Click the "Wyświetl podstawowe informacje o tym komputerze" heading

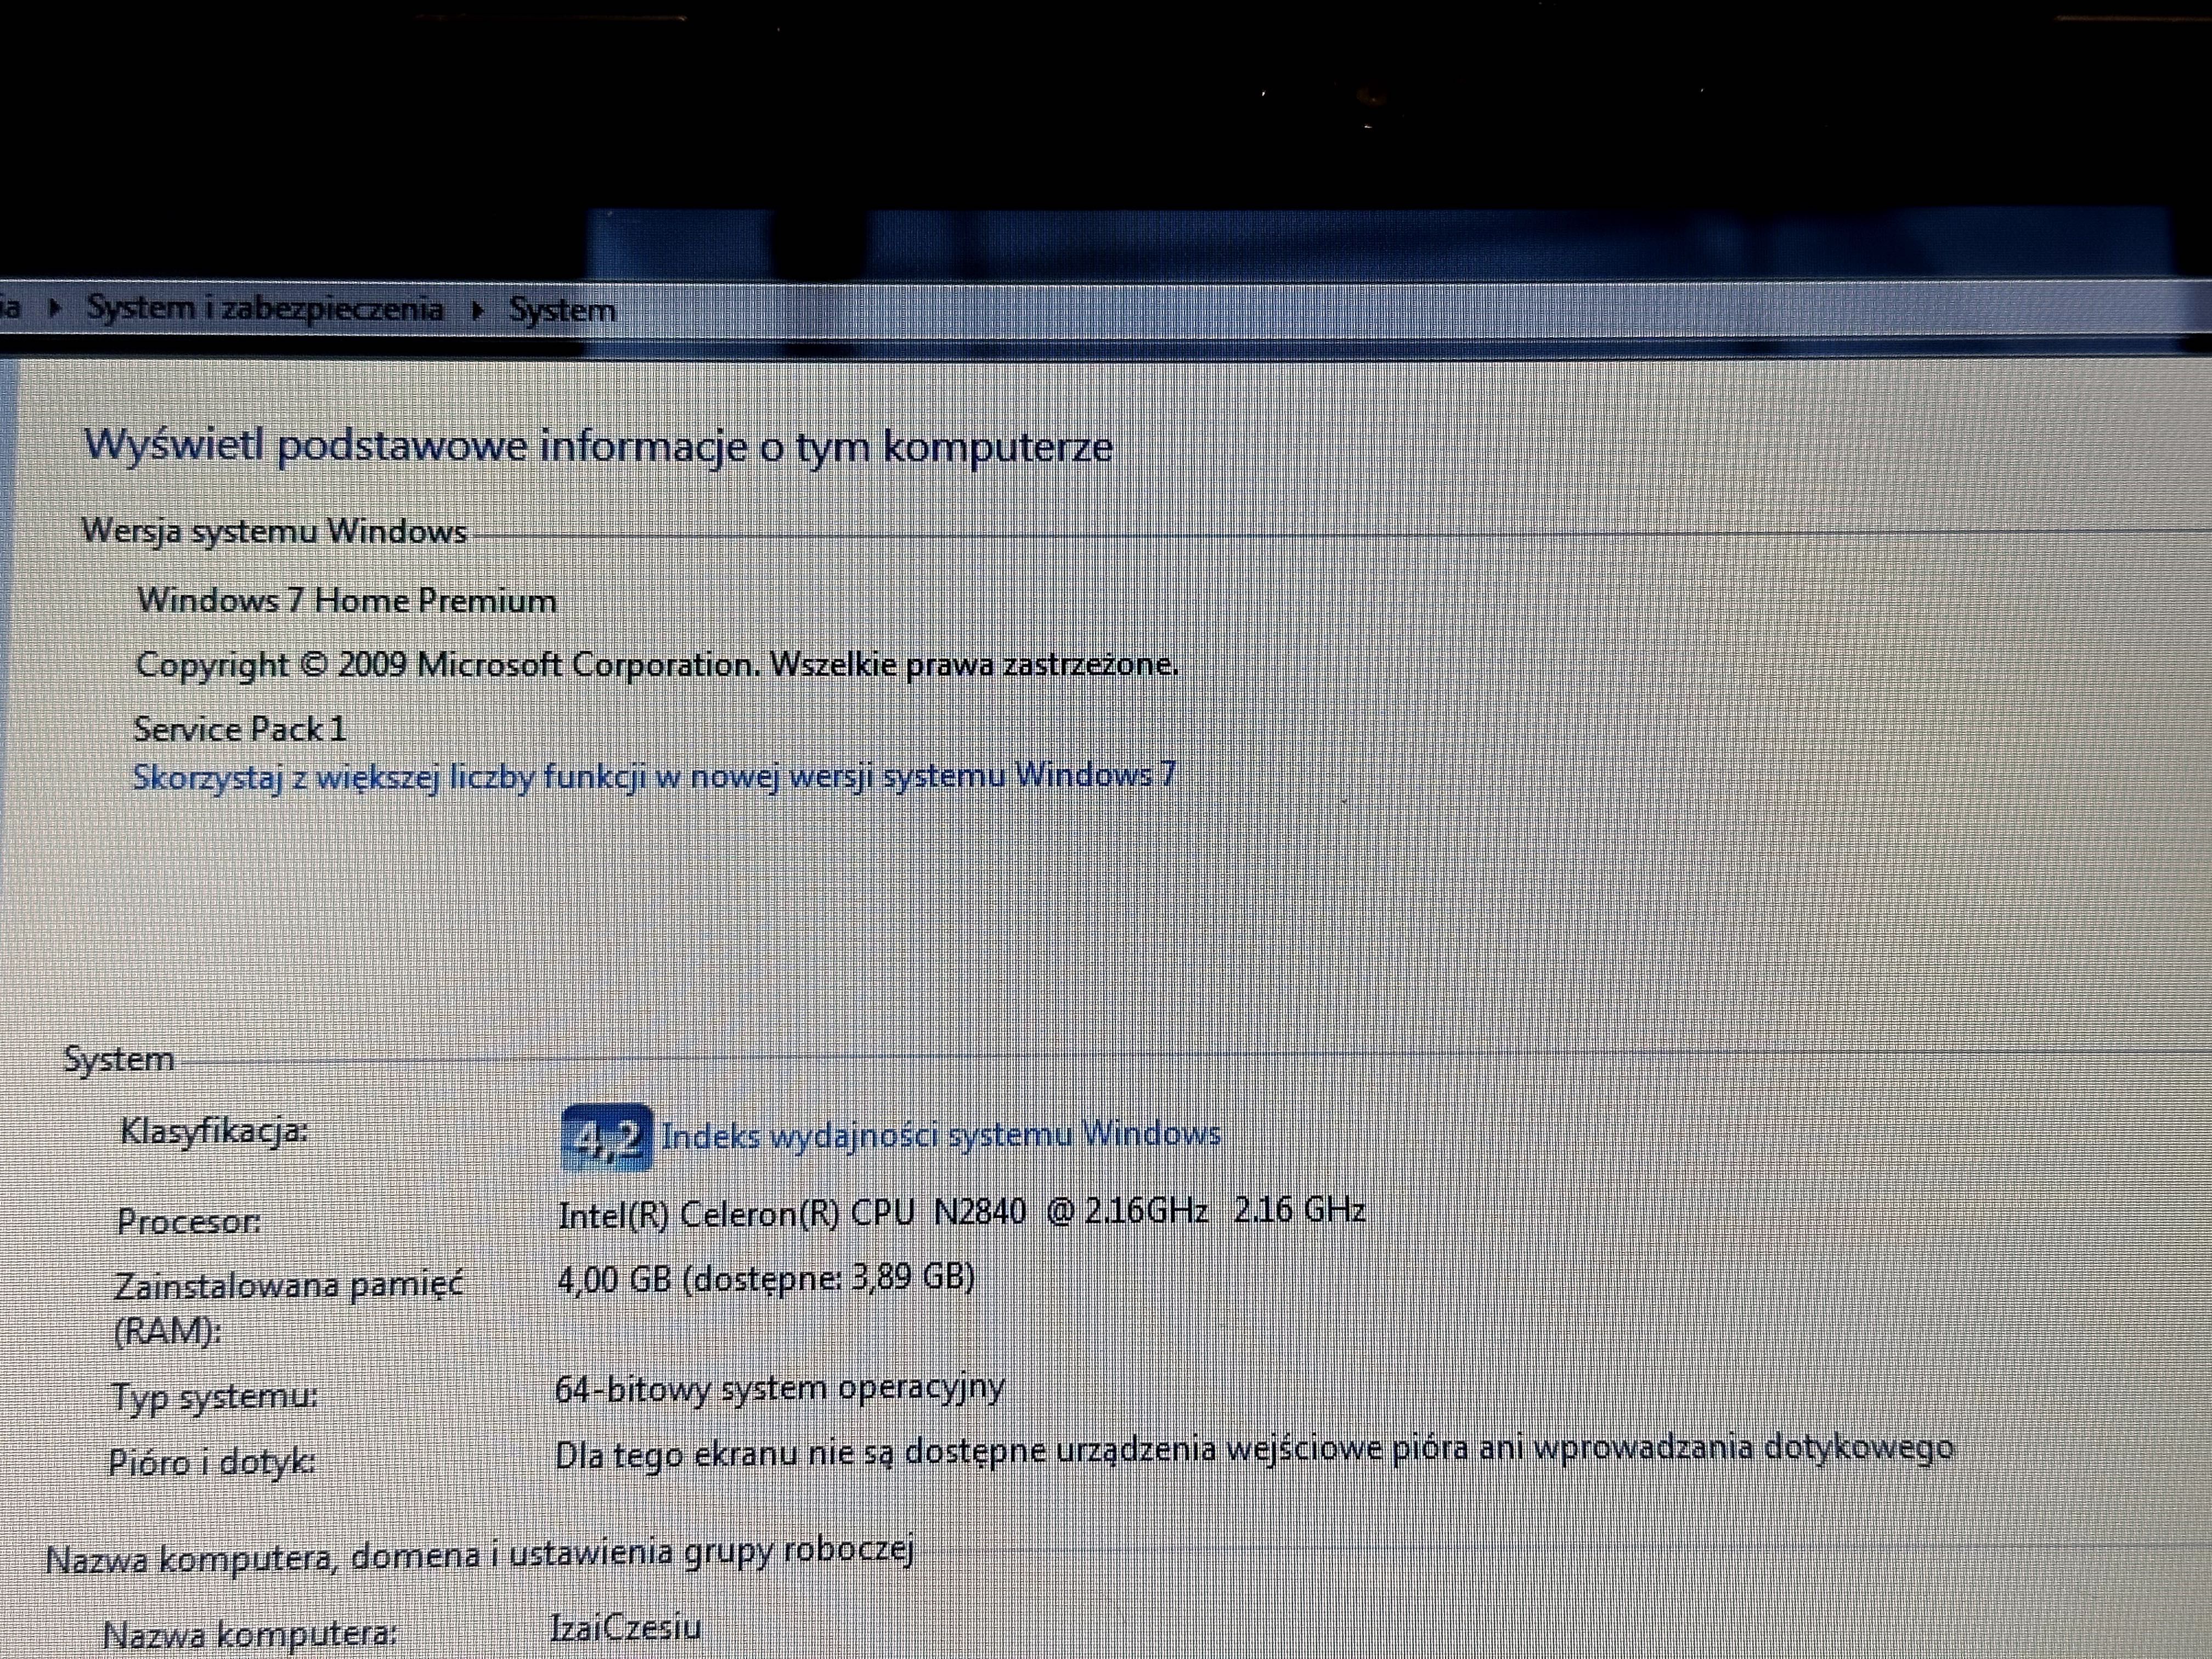[598, 446]
